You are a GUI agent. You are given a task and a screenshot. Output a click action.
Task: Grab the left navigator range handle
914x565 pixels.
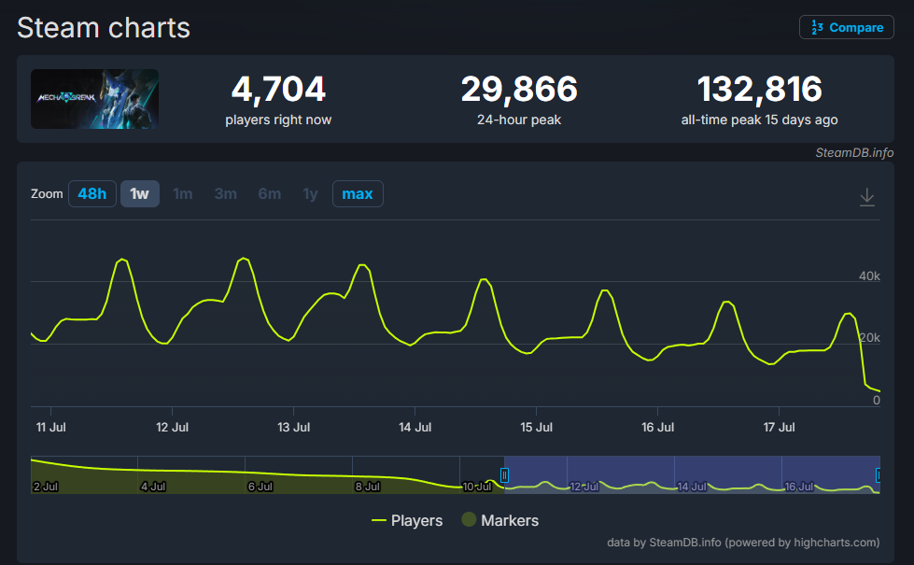[504, 475]
